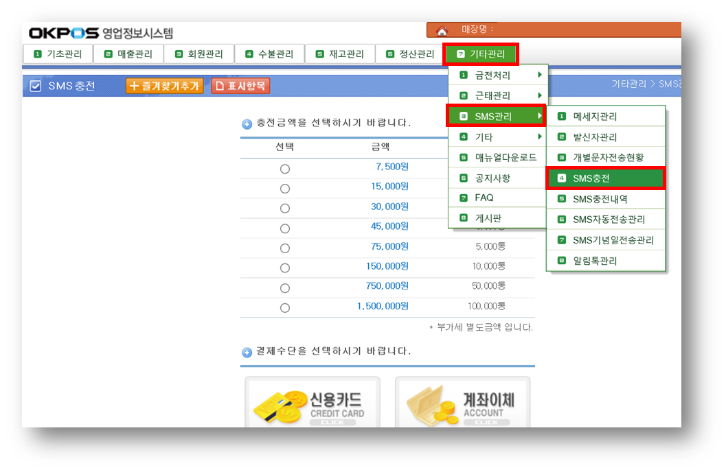Open 메세지관리 in SMS submenu
726x472 pixels.
coord(595,117)
